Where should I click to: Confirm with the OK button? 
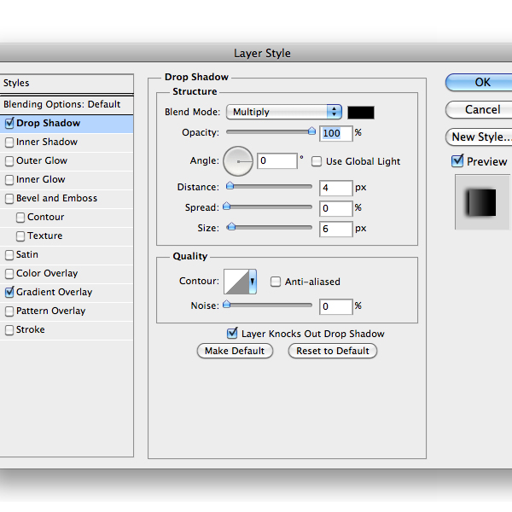click(x=479, y=82)
